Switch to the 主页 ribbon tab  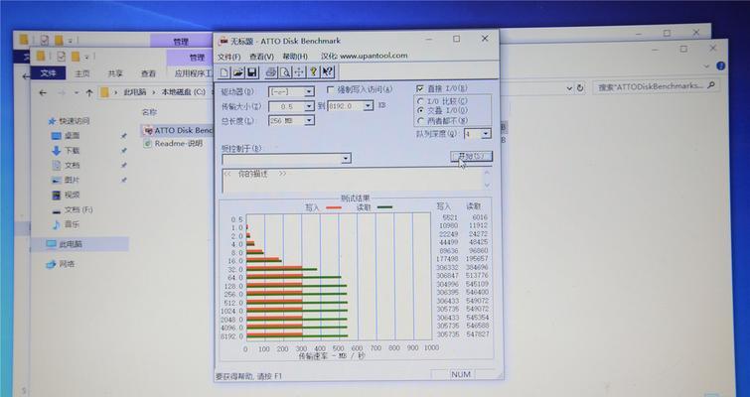pos(82,73)
